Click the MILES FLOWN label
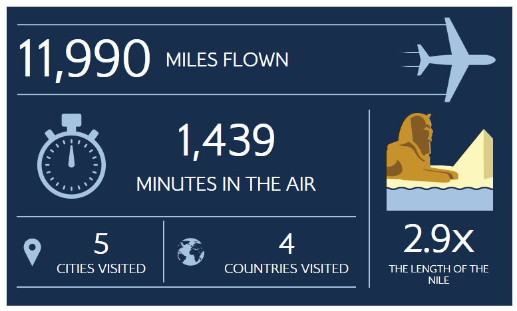517x311 pixels. (x=227, y=60)
